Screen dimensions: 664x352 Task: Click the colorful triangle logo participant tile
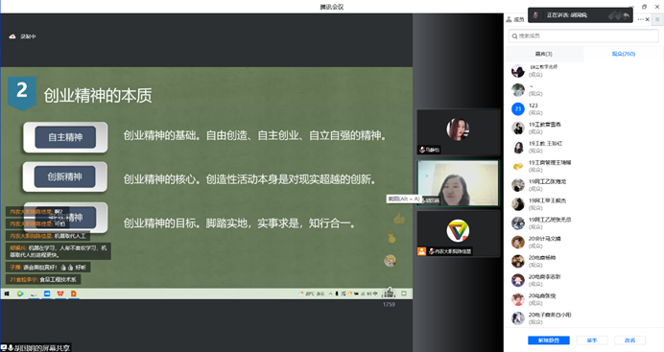click(458, 234)
